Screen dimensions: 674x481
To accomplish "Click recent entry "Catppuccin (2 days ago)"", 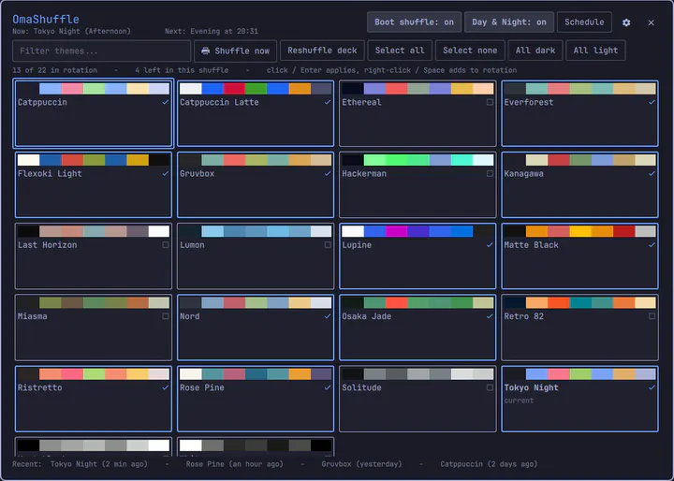I will point(489,464).
